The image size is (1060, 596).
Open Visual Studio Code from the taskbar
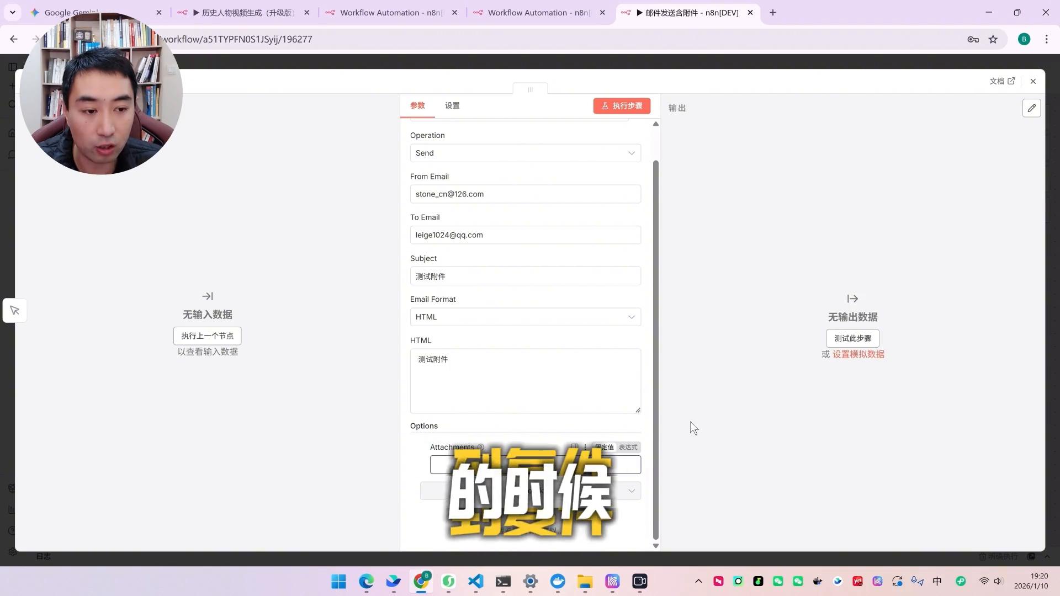pyautogui.click(x=476, y=581)
